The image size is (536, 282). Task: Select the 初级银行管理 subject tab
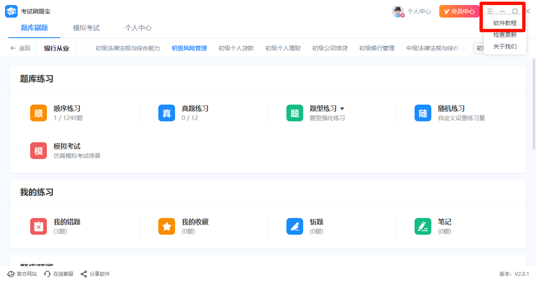377,48
